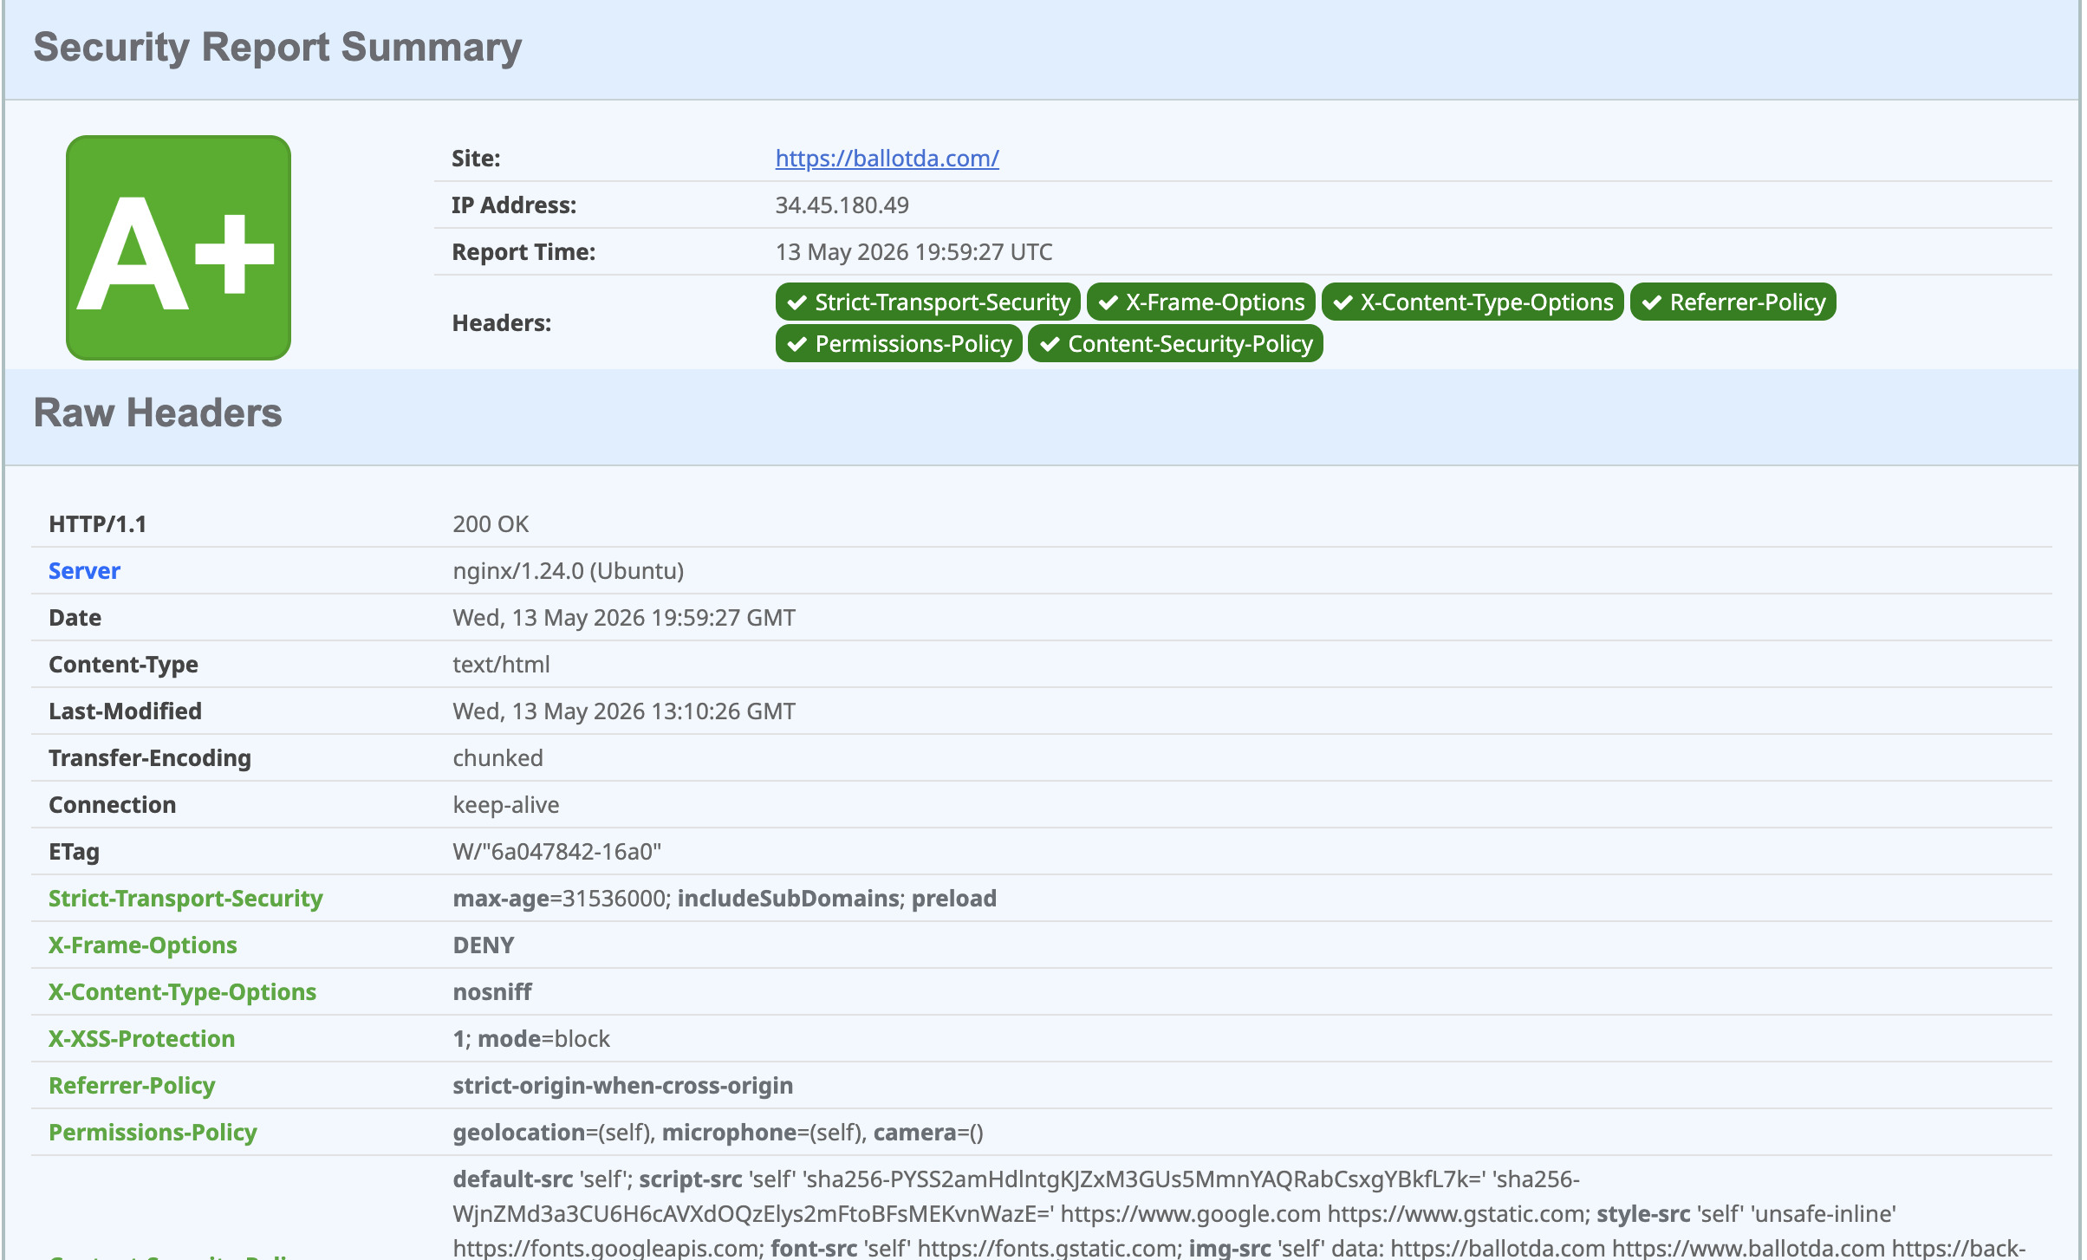Click the Site: label
This screenshot has height=1260, width=2087.
click(476, 159)
